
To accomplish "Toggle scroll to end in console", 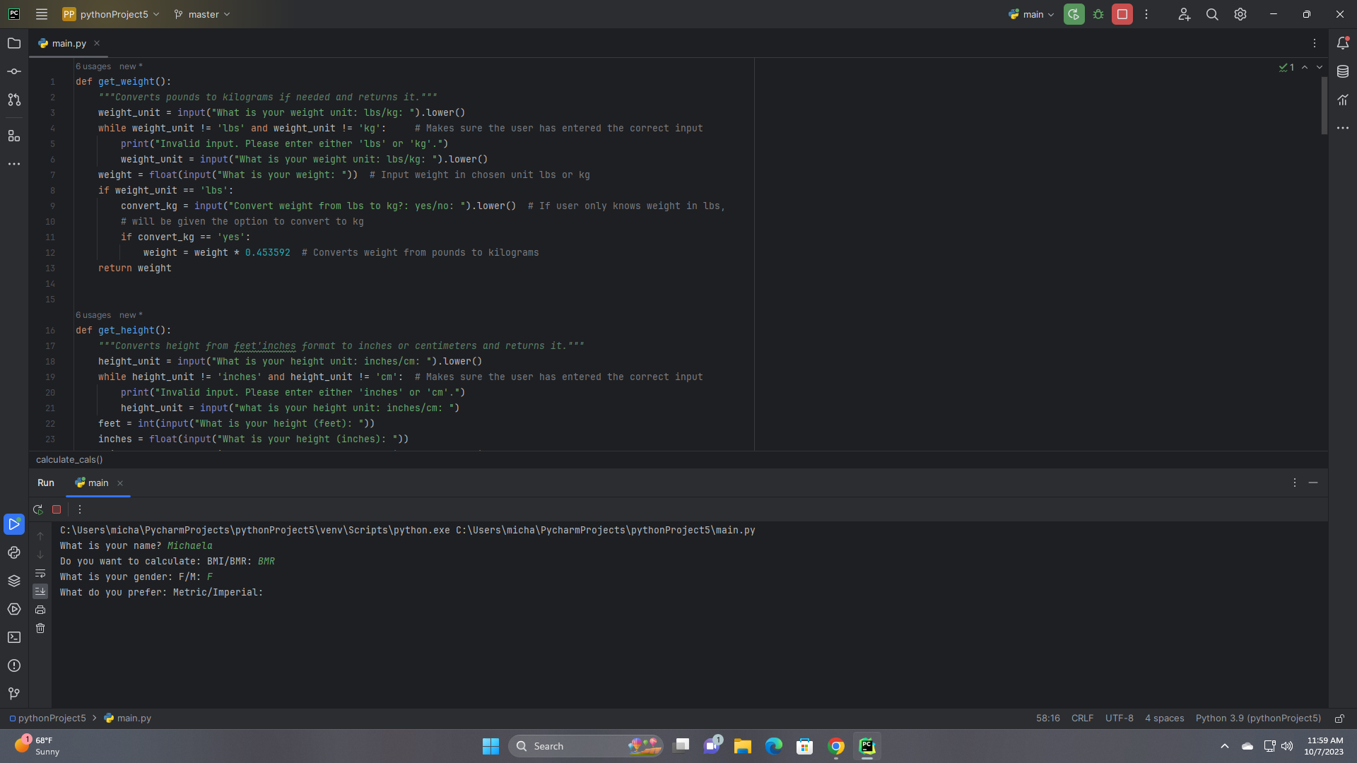I will (40, 591).
